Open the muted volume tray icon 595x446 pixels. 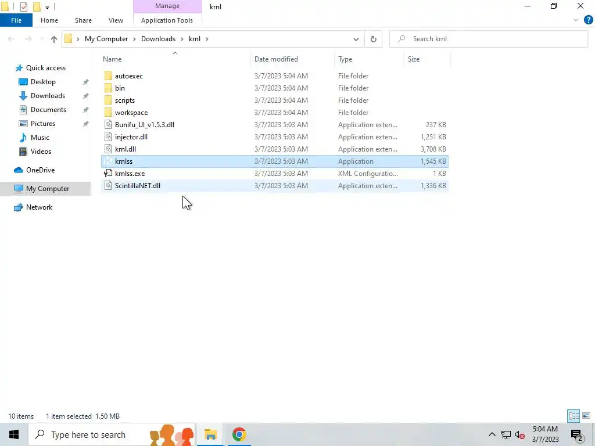[x=520, y=434]
